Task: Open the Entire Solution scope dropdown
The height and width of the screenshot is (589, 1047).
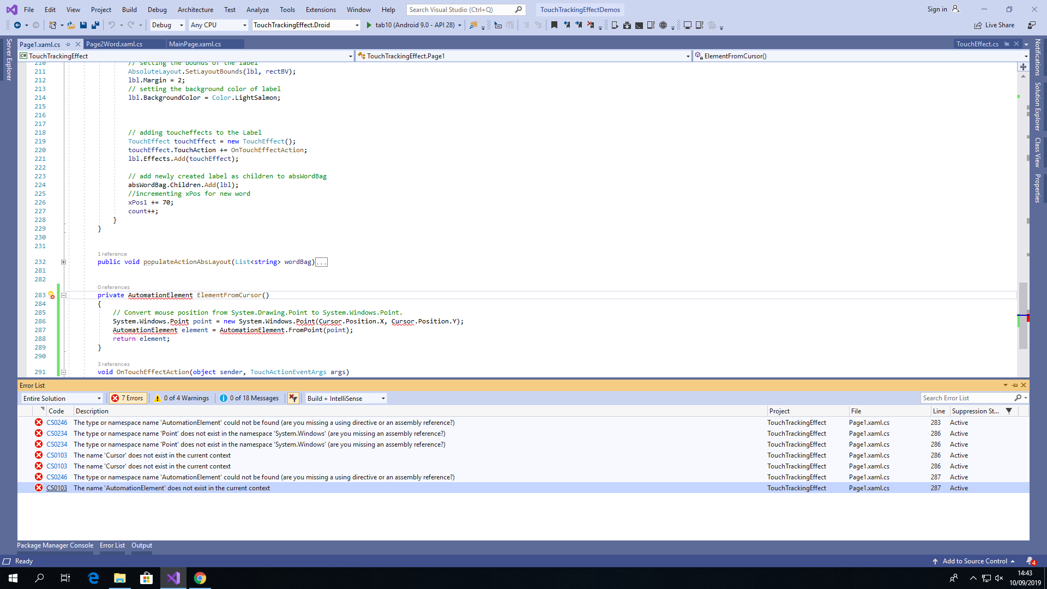Action: tap(62, 398)
